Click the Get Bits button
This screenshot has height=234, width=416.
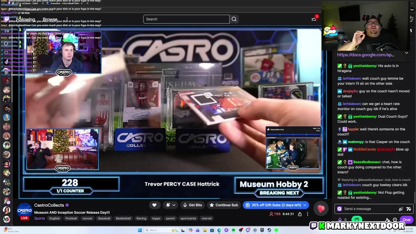click(x=192, y=205)
